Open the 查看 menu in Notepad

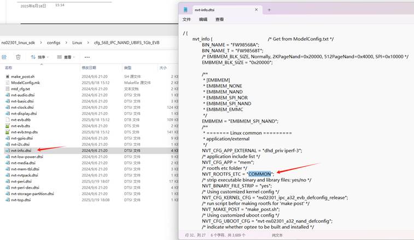[x=219, y=20]
